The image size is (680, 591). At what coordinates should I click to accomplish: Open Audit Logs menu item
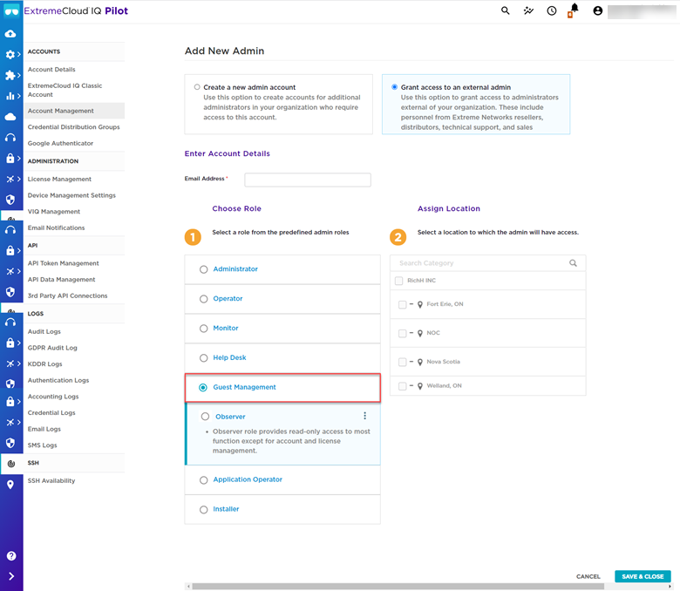click(44, 332)
